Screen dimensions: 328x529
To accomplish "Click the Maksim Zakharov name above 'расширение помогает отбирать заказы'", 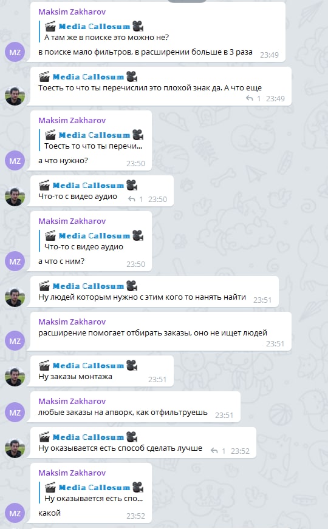I will tap(72, 322).
